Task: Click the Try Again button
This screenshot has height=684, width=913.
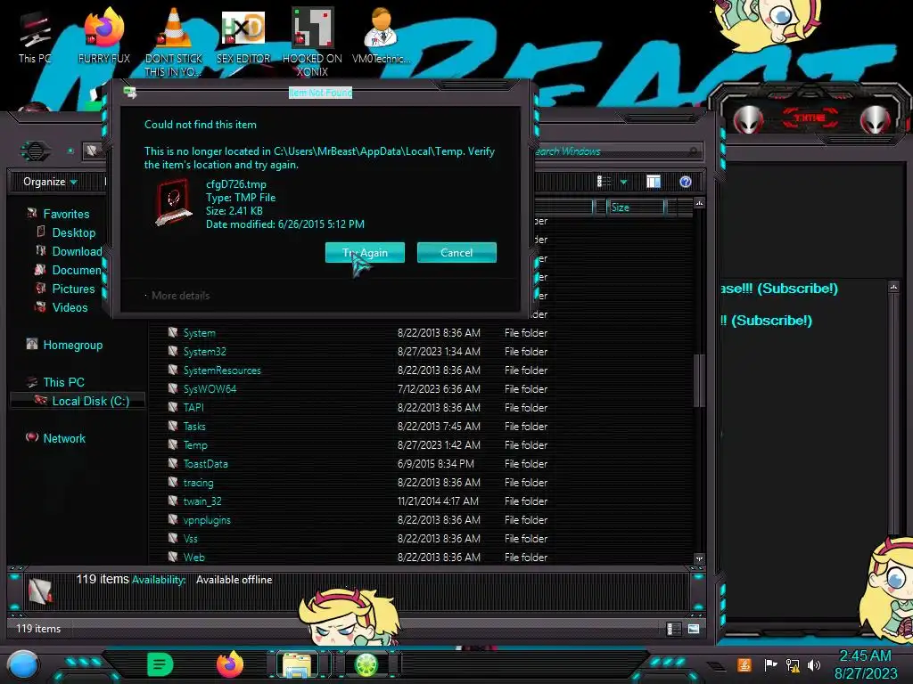Action: [365, 252]
